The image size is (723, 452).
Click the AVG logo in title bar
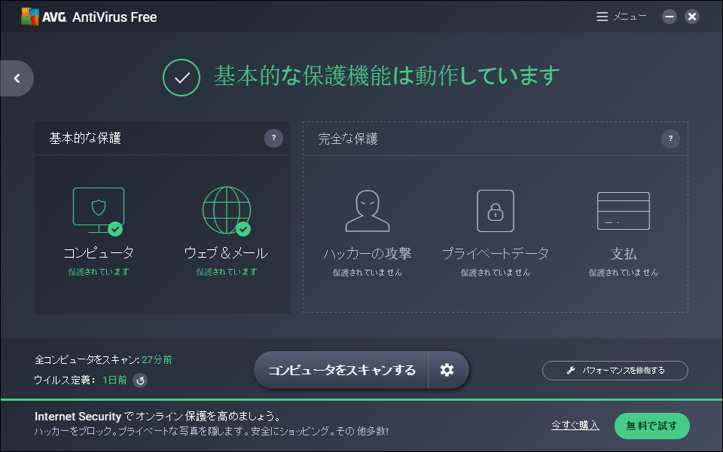point(30,17)
